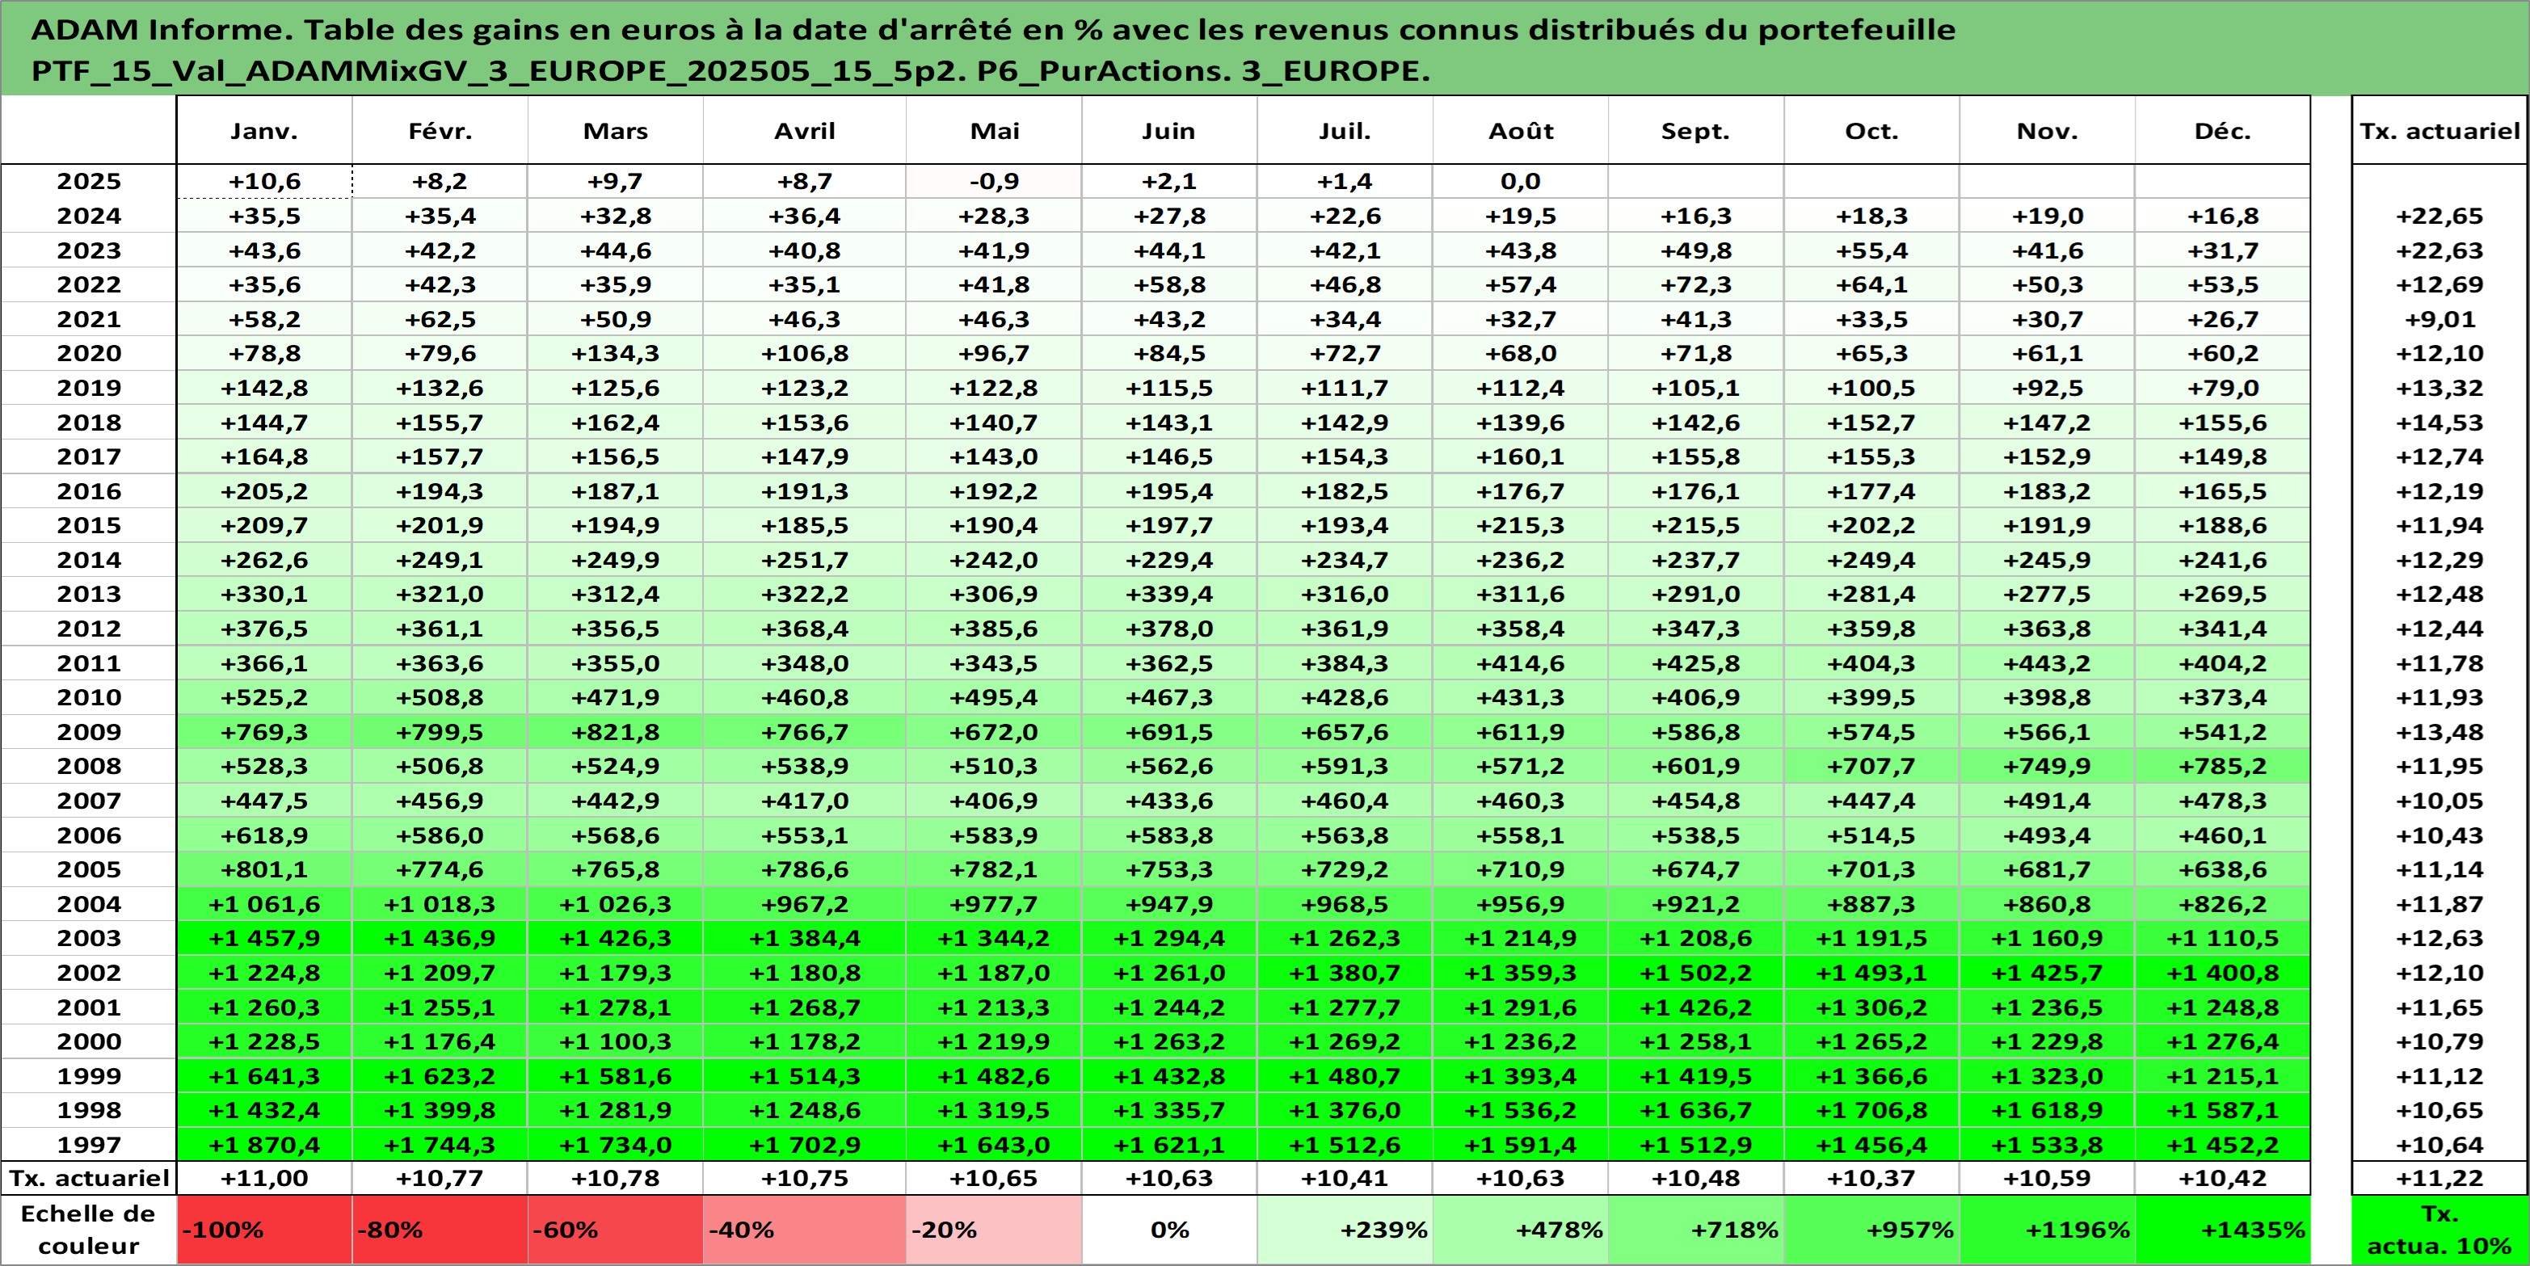Image resolution: width=2530 pixels, height=1266 pixels.
Task: Click the Tx. actua. 10% green cell
Action: 2439,1230
